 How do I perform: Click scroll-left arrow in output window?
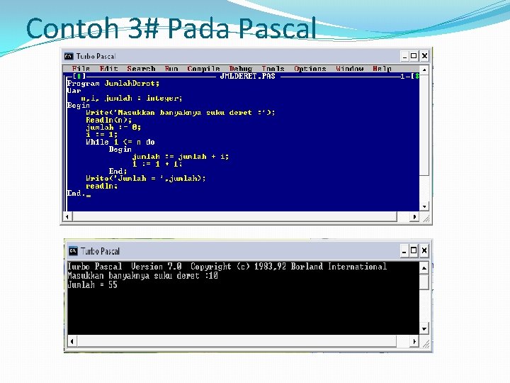[x=72, y=341]
